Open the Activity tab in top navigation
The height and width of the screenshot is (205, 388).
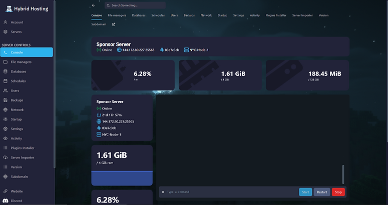[x=255, y=15]
